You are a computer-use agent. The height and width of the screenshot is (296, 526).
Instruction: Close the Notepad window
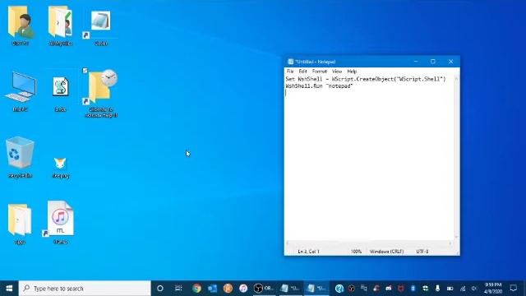(450, 62)
